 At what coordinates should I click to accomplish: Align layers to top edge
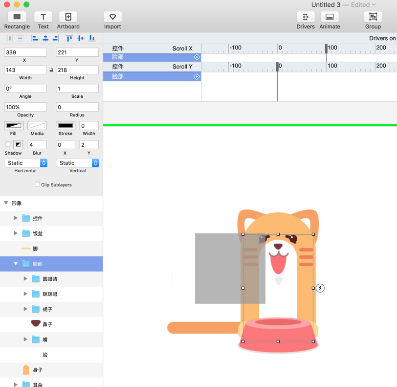69,38
